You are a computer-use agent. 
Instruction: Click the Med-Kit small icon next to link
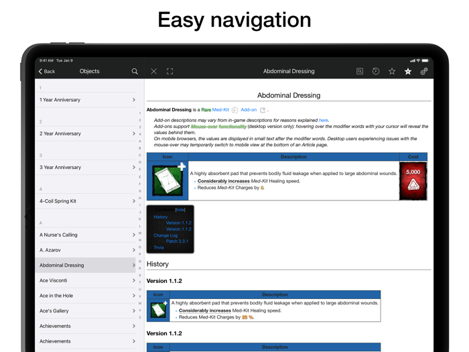(x=234, y=110)
